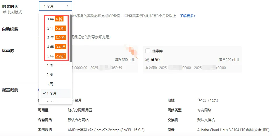The width and height of the screenshot is (272, 136).
Task: Click the 配置概要 heading
Action: [10, 90]
